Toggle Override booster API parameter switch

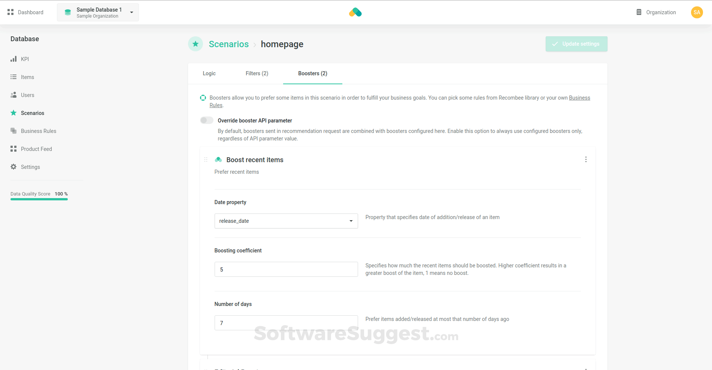[x=206, y=120]
